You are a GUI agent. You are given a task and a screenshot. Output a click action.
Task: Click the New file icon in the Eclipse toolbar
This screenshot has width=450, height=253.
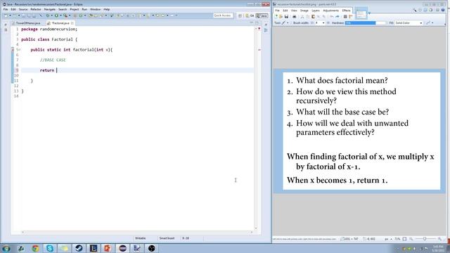(x=6, y=15)
